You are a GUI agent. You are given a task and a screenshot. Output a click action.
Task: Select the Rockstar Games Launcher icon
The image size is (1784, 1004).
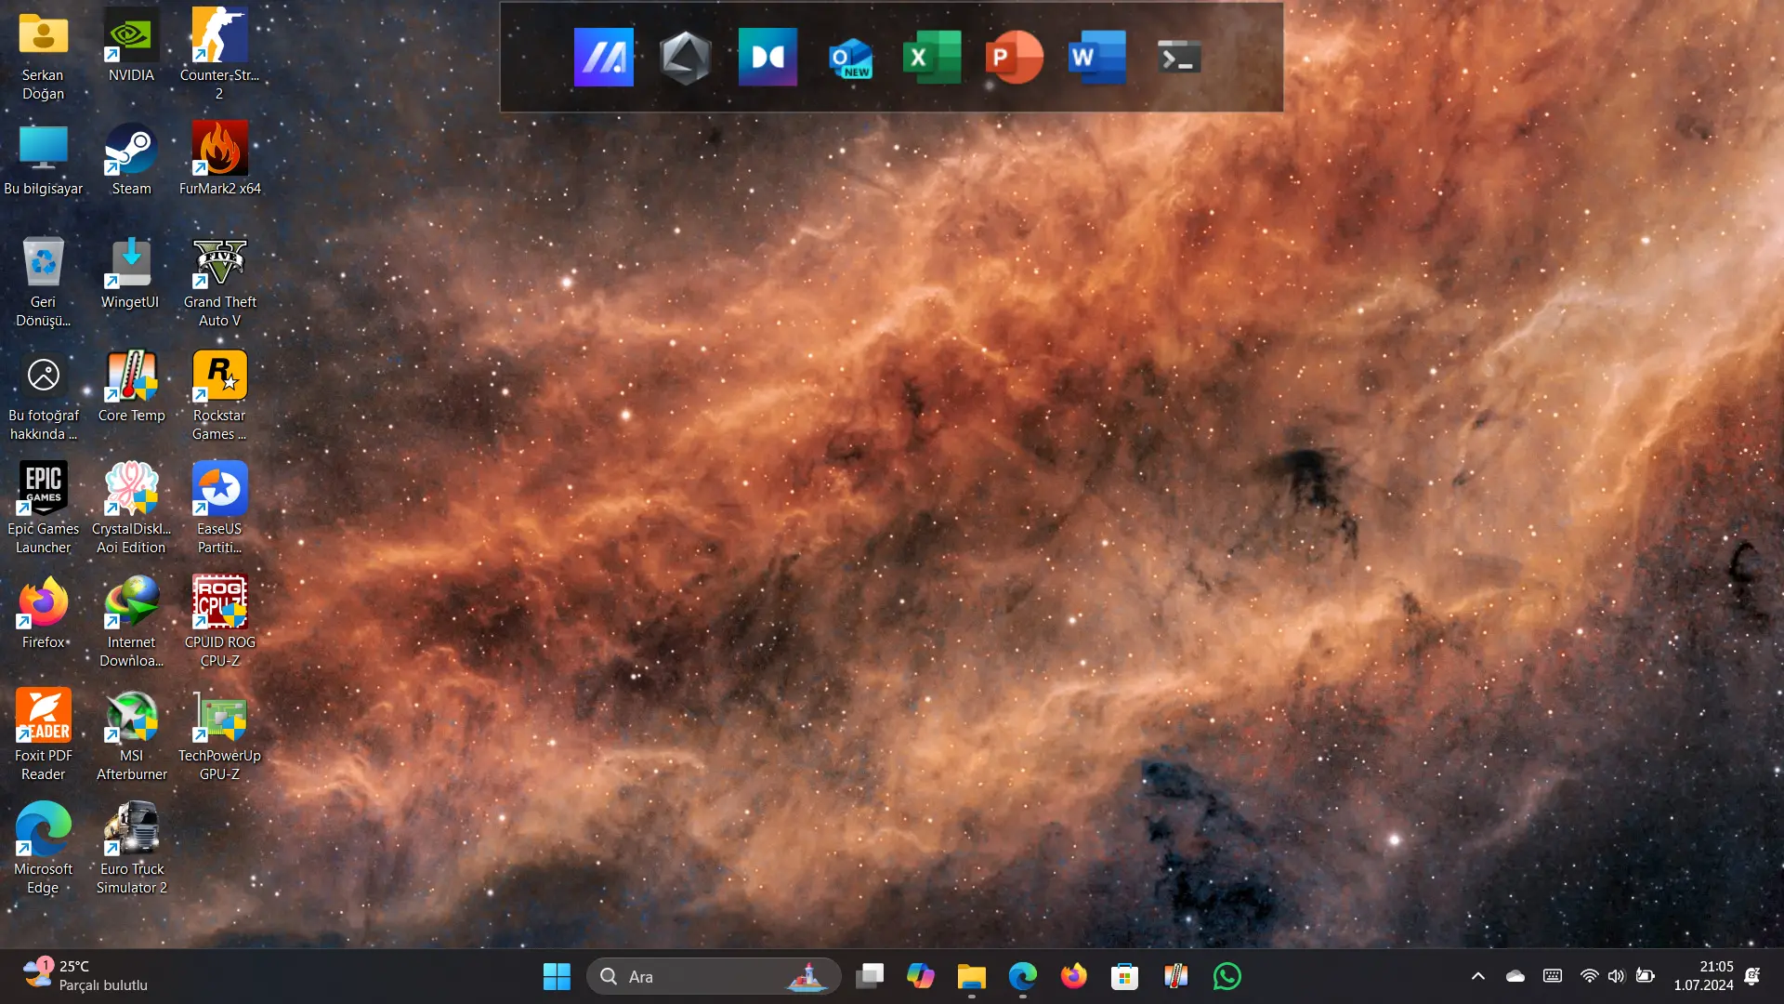click(x=219, y=396)
